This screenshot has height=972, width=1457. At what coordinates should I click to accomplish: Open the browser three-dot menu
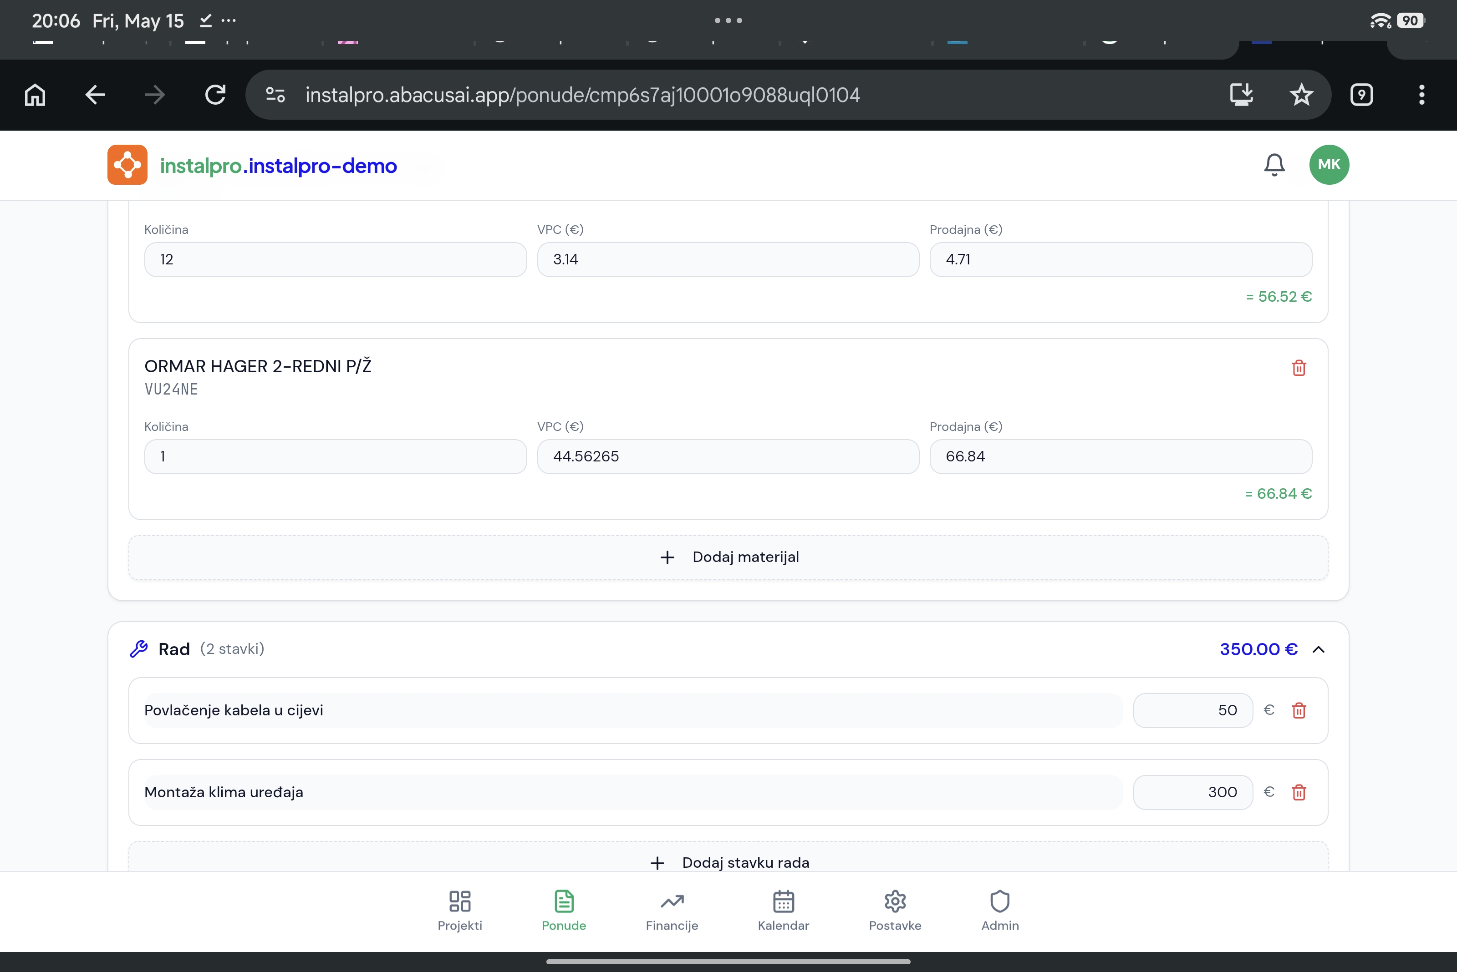1421,95
